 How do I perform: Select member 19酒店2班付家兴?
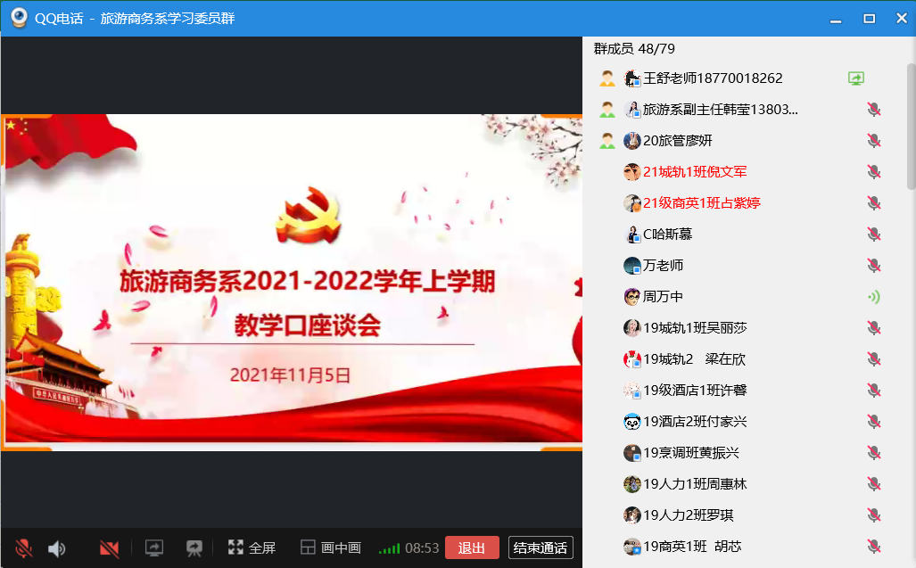click(695, 422)
